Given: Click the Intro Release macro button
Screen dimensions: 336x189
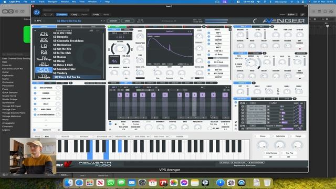Looking at the screenshot, I should [x=272, y=153].
